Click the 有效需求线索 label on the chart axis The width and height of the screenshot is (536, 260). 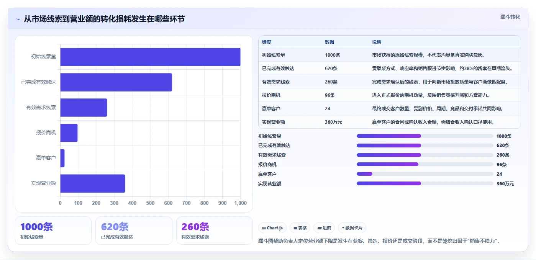(x=41, y=108)
